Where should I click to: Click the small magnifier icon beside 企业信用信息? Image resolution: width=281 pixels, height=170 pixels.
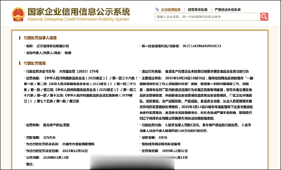tap(157, 9)
